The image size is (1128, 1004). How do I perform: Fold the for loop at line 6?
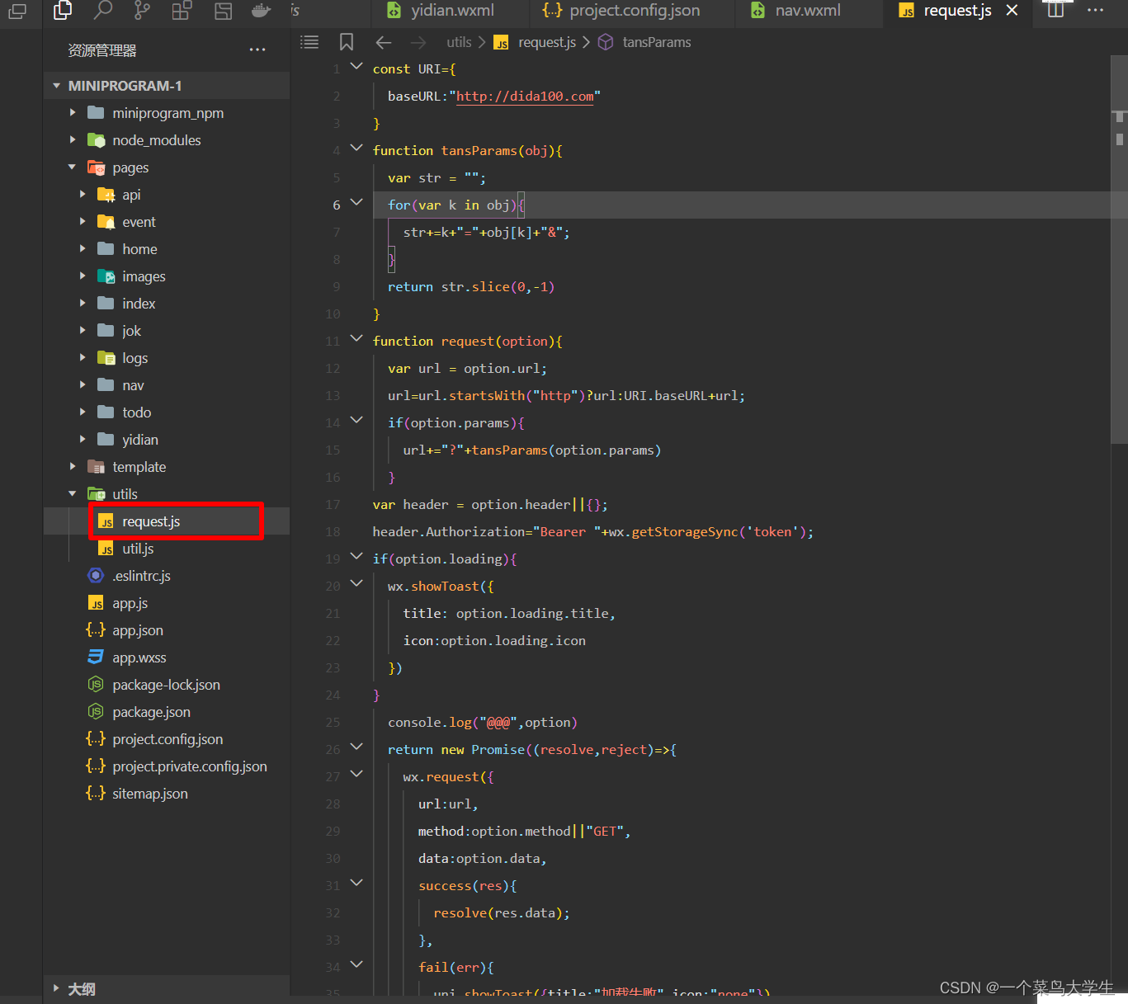[356, 203]
